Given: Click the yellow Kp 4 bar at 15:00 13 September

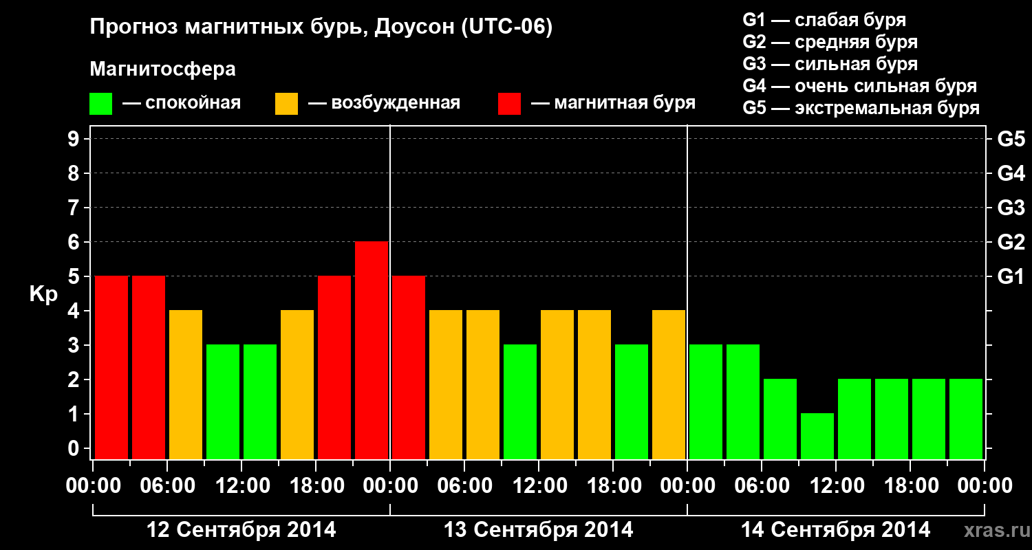Looking at the screenshot, I should (x=594, y=384).
